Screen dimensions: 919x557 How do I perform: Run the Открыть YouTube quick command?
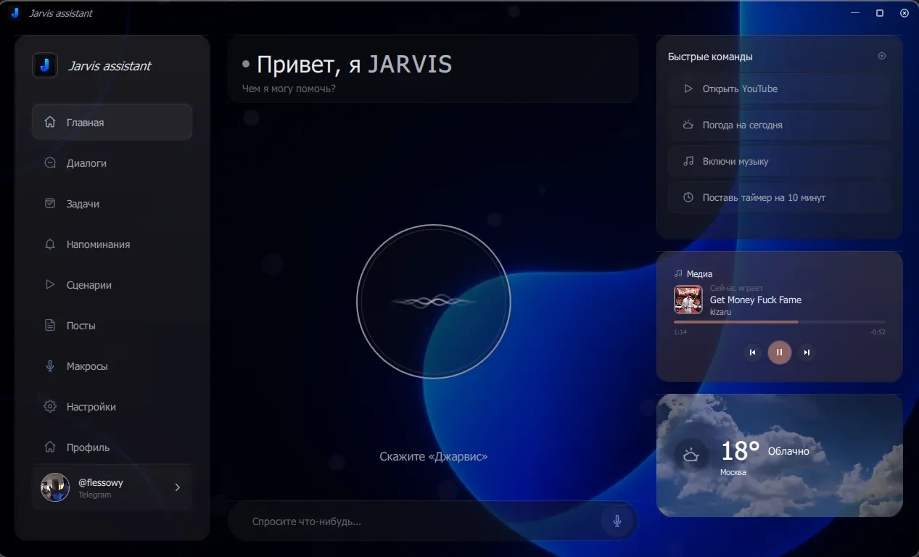pyautogui.click(x=780, y=88)
